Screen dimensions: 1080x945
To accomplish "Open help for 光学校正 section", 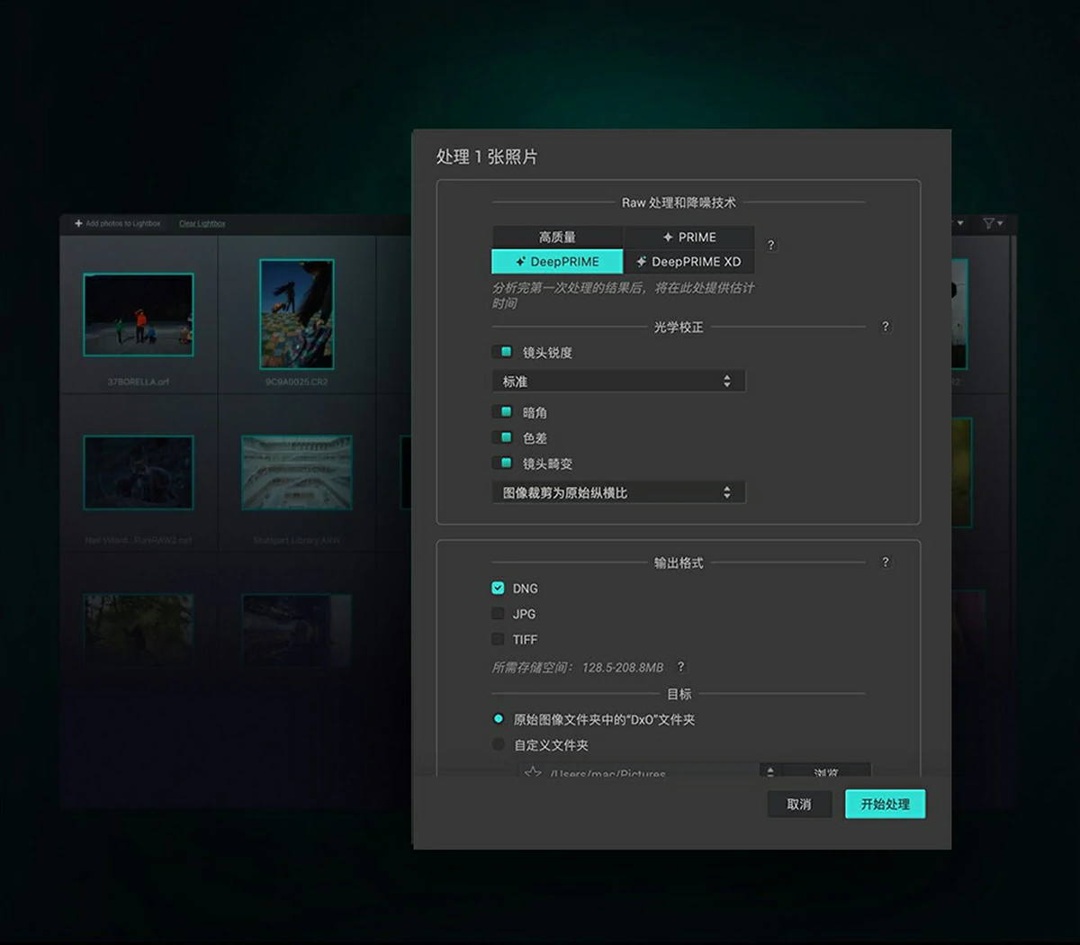I will (886, 327).
